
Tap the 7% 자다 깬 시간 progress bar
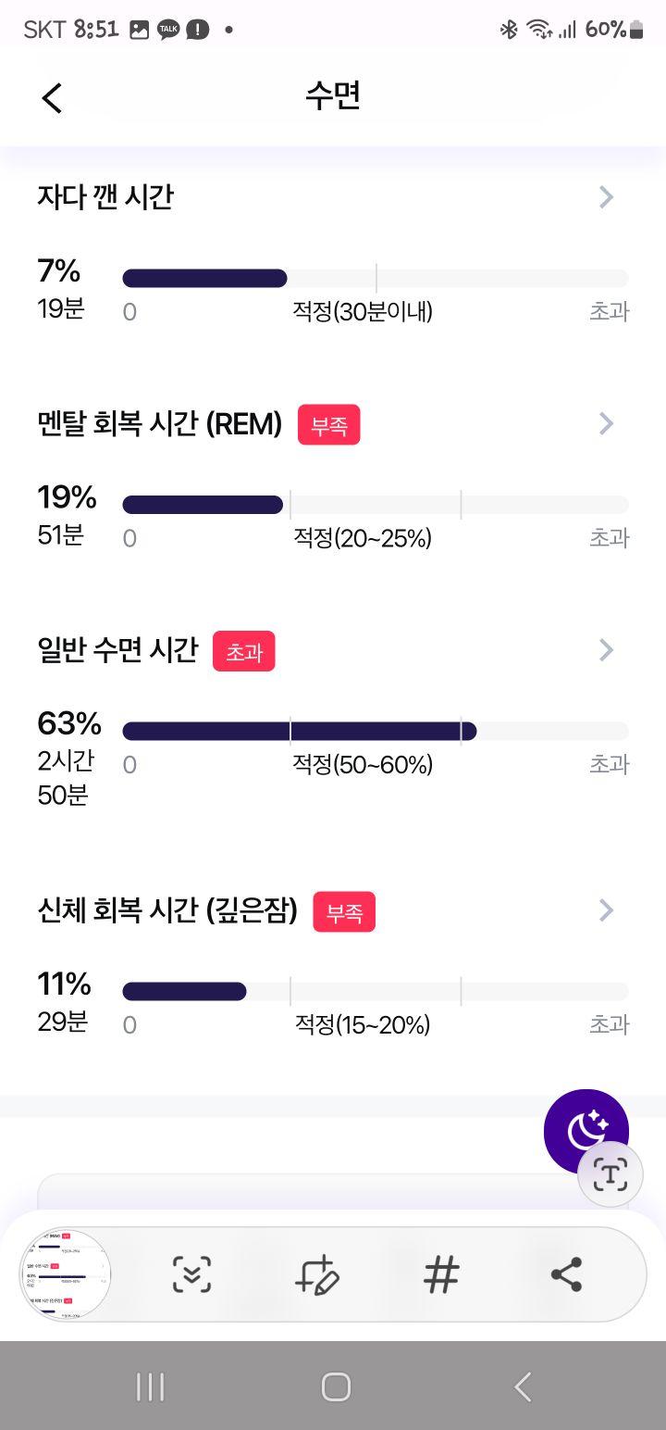[x=376, y=278]
